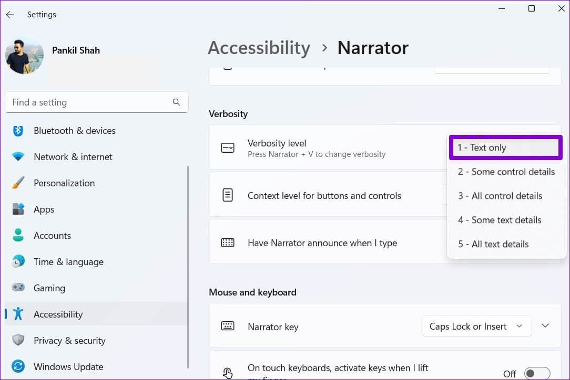
Task: Click the touch keyboards hand icon
Action: click(228, 373)
